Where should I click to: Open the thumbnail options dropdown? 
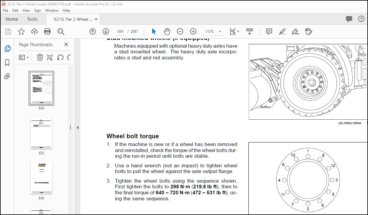[x=24, y=57]
